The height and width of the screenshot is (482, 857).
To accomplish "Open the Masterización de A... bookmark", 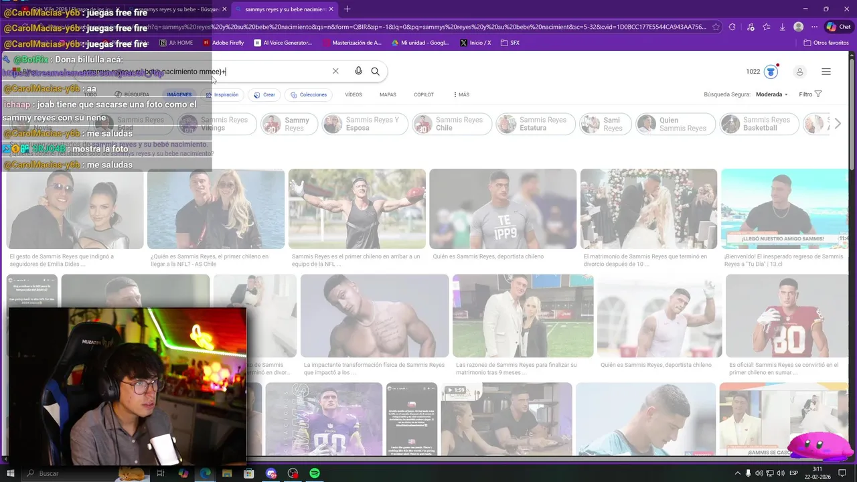I will tap(352, 43).
